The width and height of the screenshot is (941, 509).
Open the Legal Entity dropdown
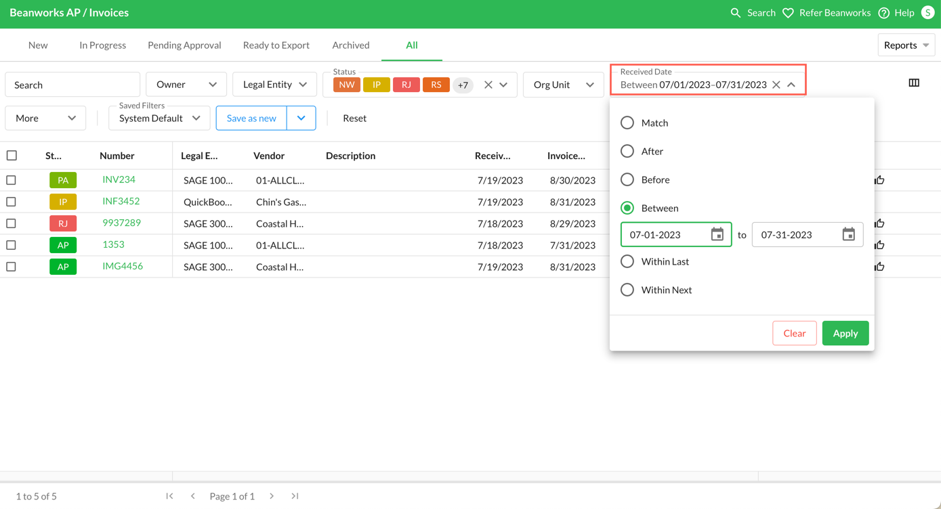(x=274, y=85)
